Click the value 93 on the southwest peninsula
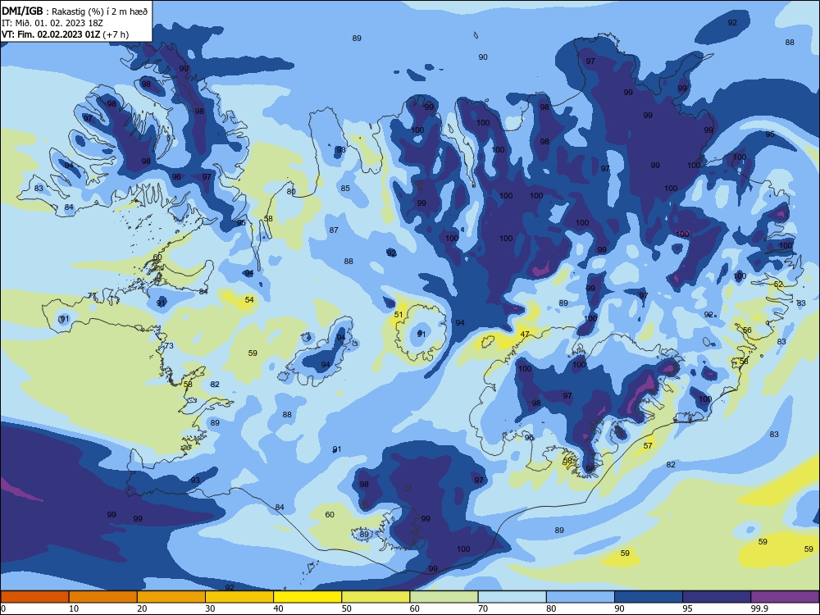This screenshot has height=615, width=820. pyautogui.click(x=195, y=480)
